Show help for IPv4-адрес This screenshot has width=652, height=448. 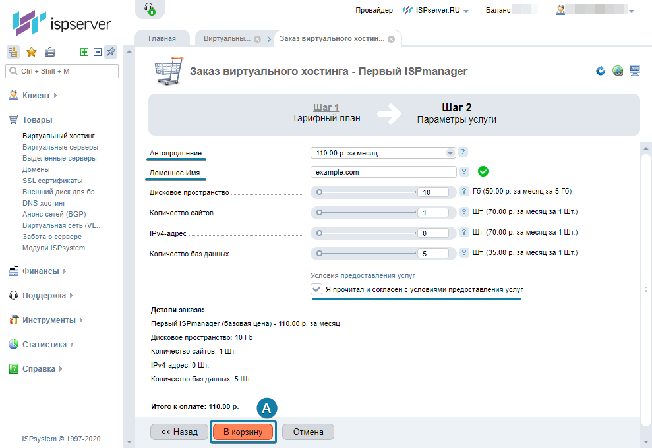464,233
